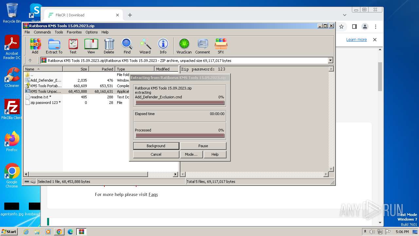Click the Mode... button
The height and width of the screenshot is (236, 419).
tap(191, 154)
